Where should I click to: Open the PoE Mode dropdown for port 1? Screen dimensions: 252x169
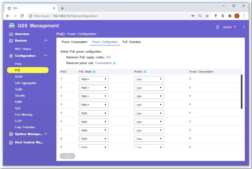94,79
